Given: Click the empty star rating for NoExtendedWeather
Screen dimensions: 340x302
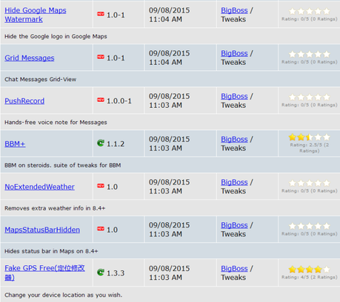Looking at the screenshot, I should pos(309,183).
